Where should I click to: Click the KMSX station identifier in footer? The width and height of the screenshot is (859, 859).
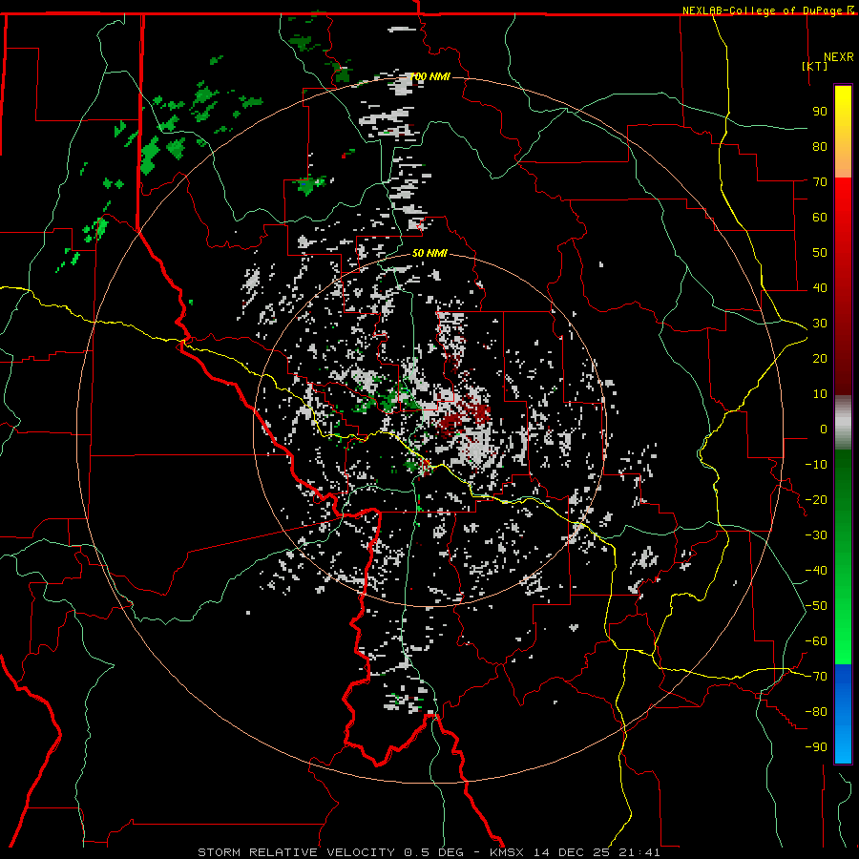point(507,852)
